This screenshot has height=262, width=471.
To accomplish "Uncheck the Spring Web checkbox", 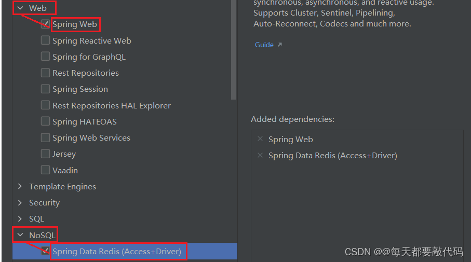I will 45,24.
